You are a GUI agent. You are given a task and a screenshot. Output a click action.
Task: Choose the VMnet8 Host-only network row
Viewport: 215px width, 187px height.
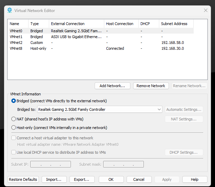pos(101,48)
